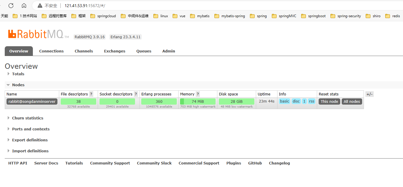Switch to the Overview tab
The width and height of the screenshot is (403, 187).
click(19, 51)
